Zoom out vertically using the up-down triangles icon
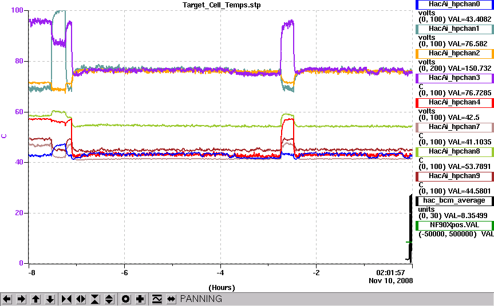This screenshot has width=494, height=306. pos(109,299)
